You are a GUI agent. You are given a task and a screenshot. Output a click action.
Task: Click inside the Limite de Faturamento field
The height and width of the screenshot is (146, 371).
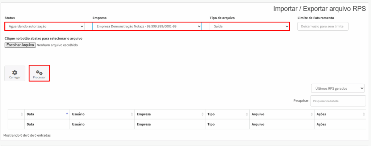coord(323,26)
